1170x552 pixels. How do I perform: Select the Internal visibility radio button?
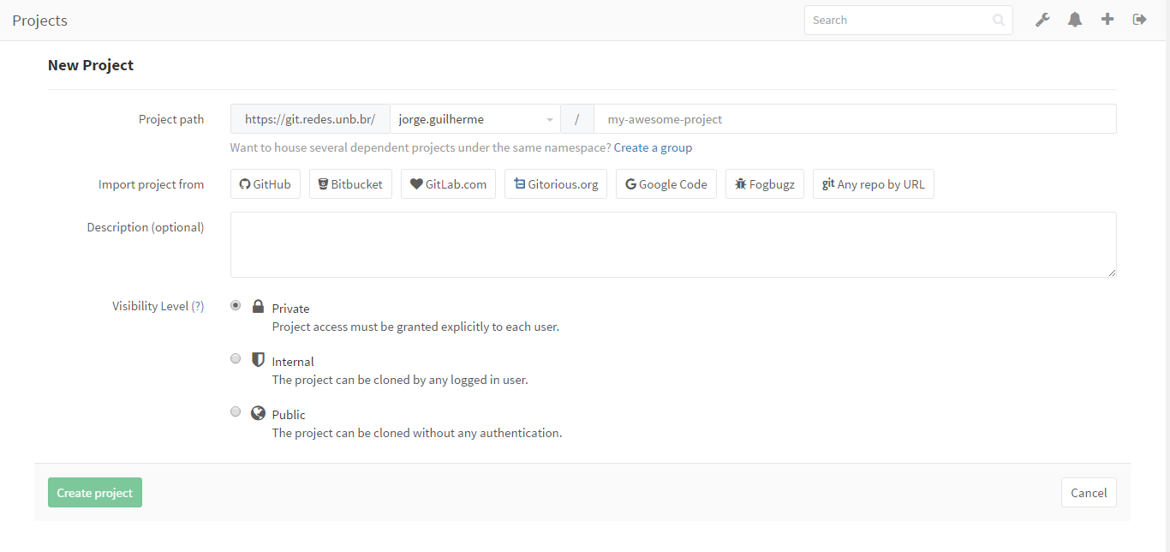[x=236, y=359]
